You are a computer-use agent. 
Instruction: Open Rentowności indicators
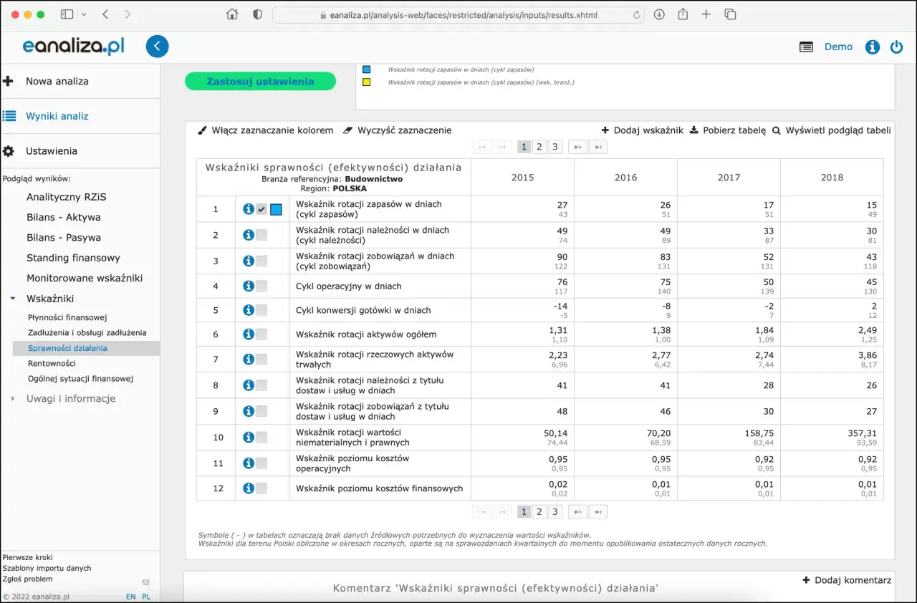pyautogui.click(x=52, y=363)
